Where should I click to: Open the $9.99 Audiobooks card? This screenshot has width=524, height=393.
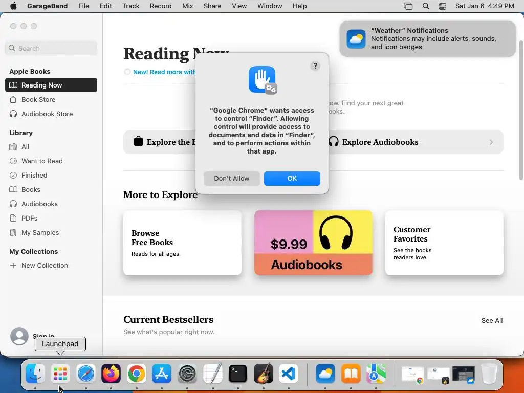[313, 243]
